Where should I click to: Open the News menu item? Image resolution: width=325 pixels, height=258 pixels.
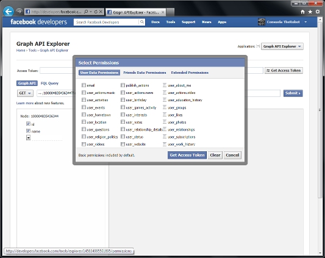[207, 22]
